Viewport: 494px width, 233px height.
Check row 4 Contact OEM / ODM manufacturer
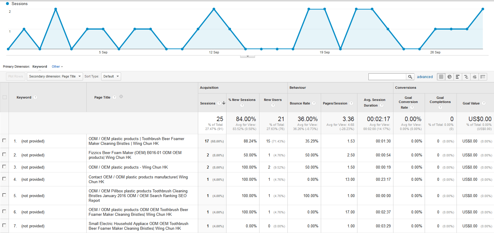click(x=4, y=179)
